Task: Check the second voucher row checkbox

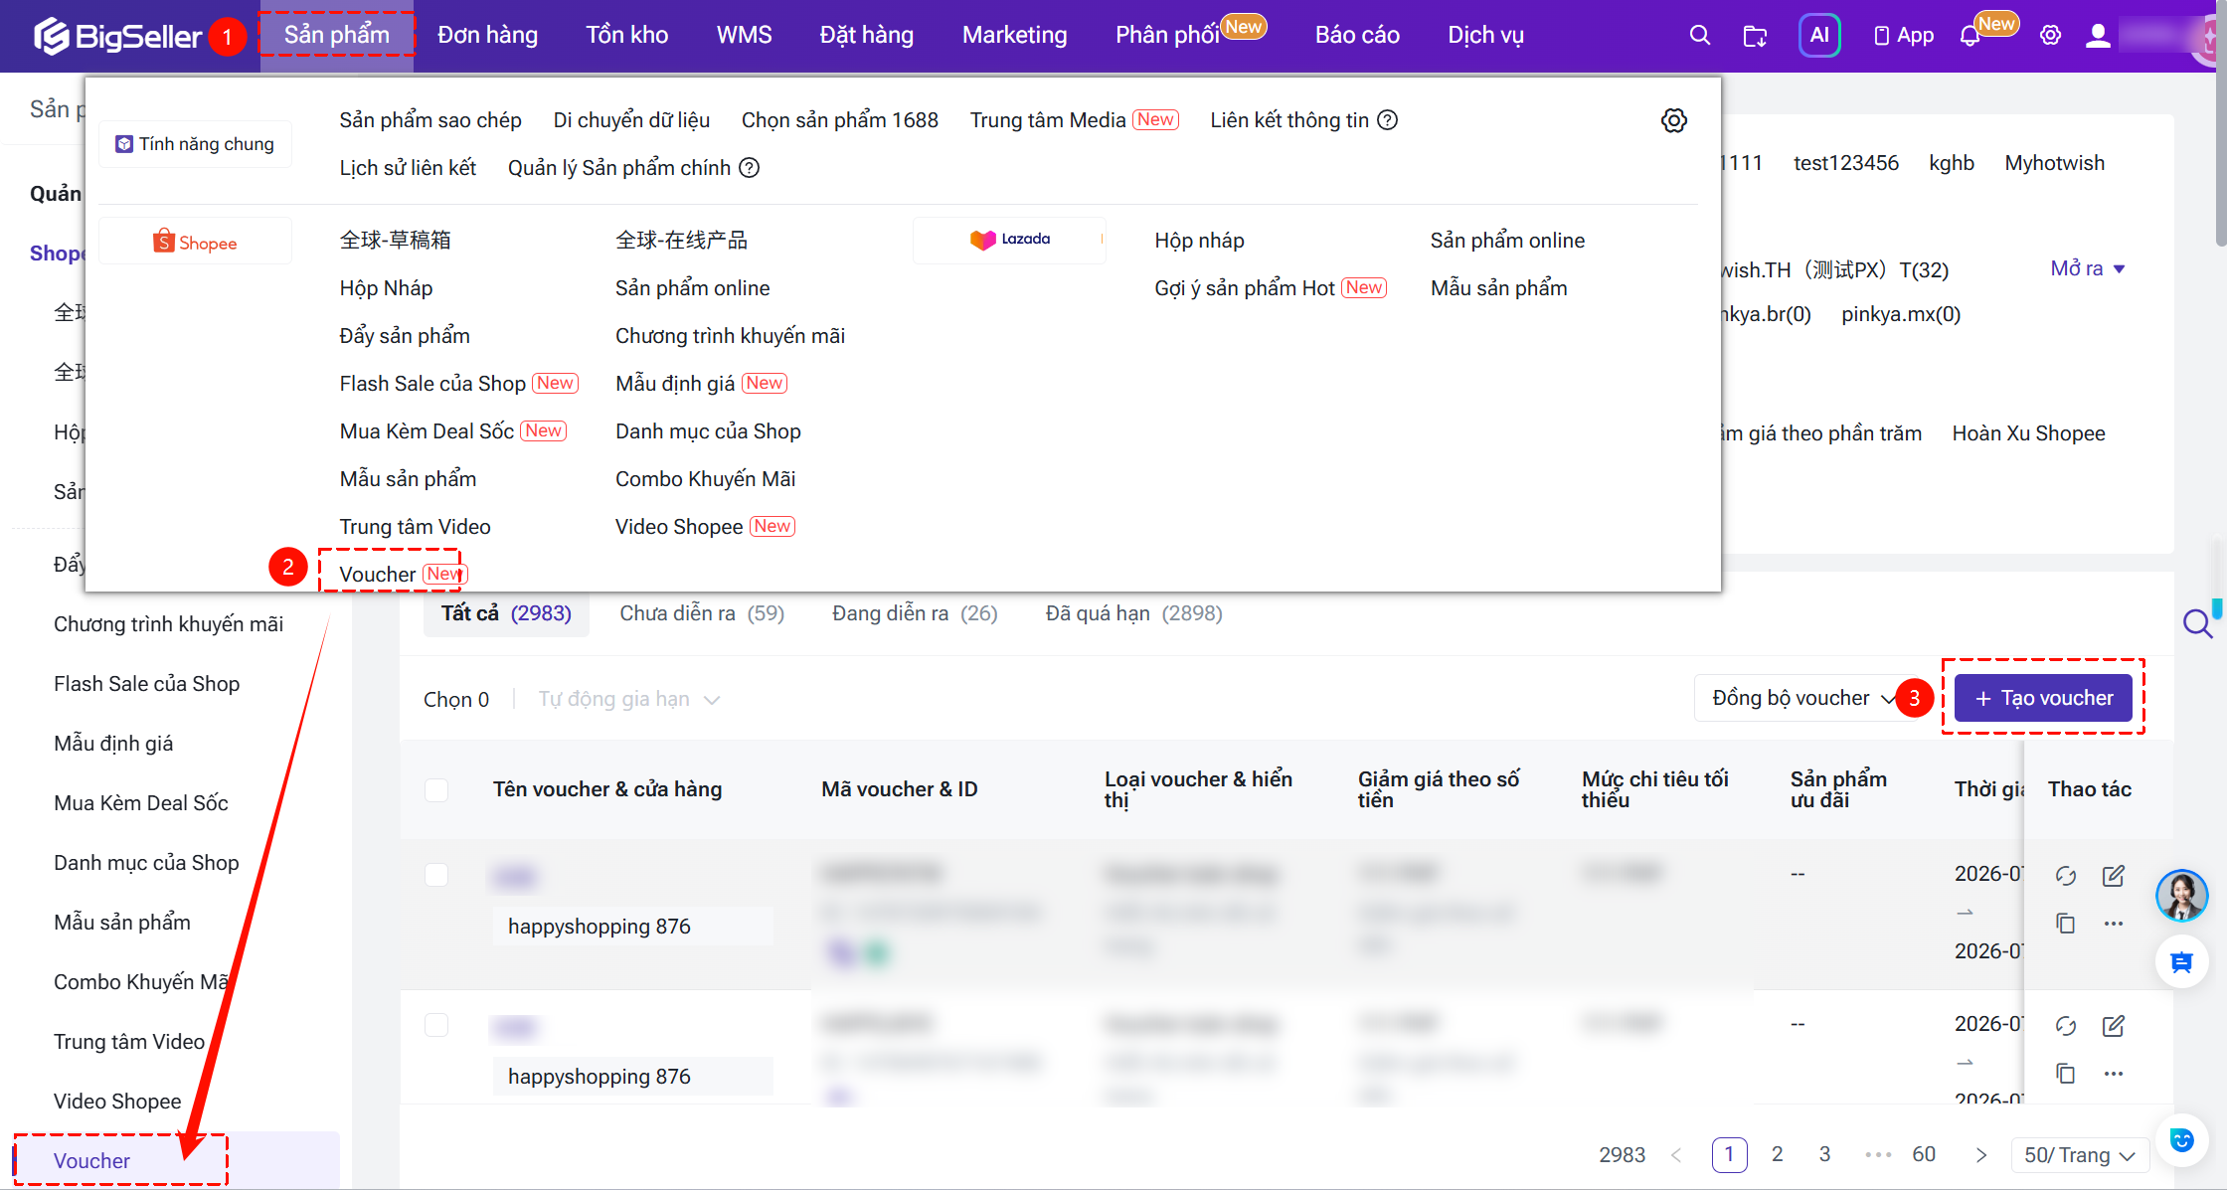Action: click(x=436, y=1025)
